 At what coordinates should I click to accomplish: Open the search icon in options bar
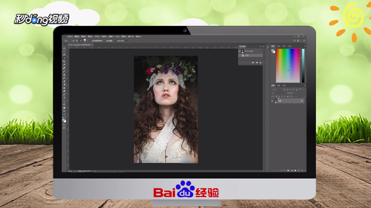coord(294,41)
